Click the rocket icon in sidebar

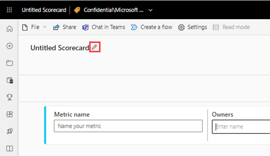[x=10, y=131]
